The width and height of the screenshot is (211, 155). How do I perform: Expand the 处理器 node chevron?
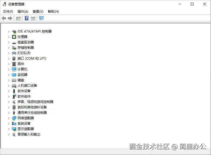[x=9, y=37]
